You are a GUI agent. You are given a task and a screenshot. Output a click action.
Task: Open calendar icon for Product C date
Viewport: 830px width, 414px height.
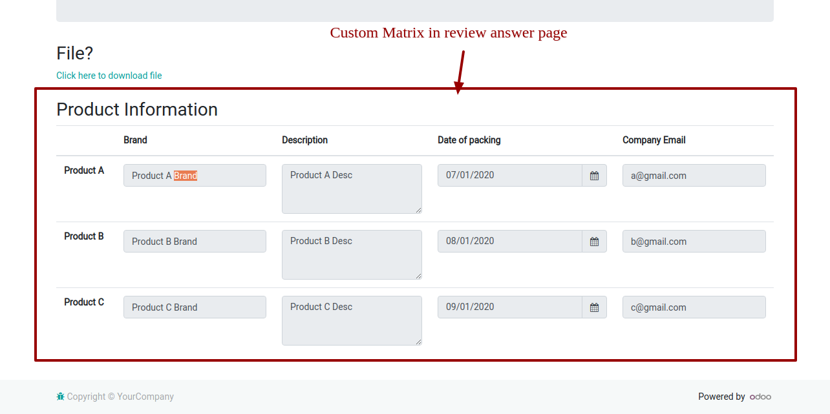(594, 307)
